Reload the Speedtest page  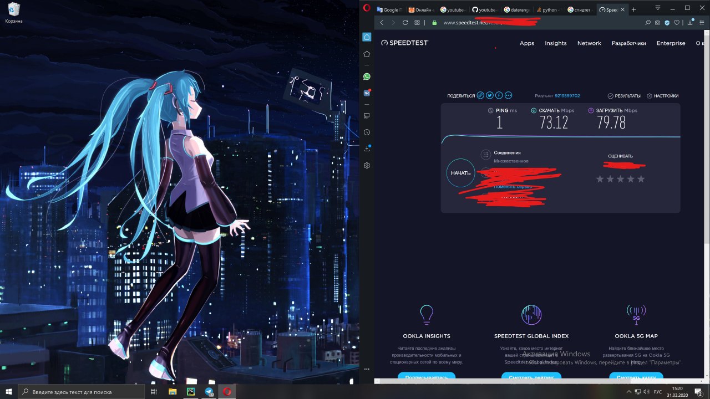[405, 23]
